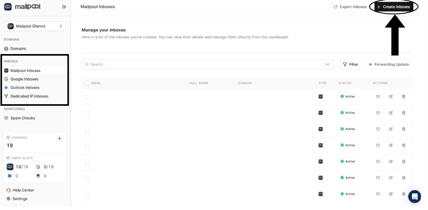
Task: Click the Create Inboxes button
Action: (x=393, y=7)
